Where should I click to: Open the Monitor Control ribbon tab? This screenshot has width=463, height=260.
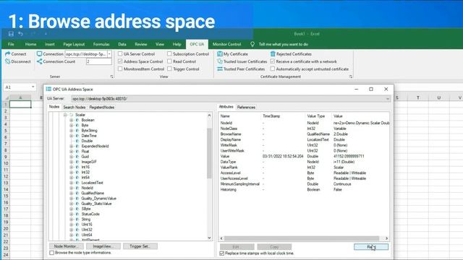click(x=226, y=44)
